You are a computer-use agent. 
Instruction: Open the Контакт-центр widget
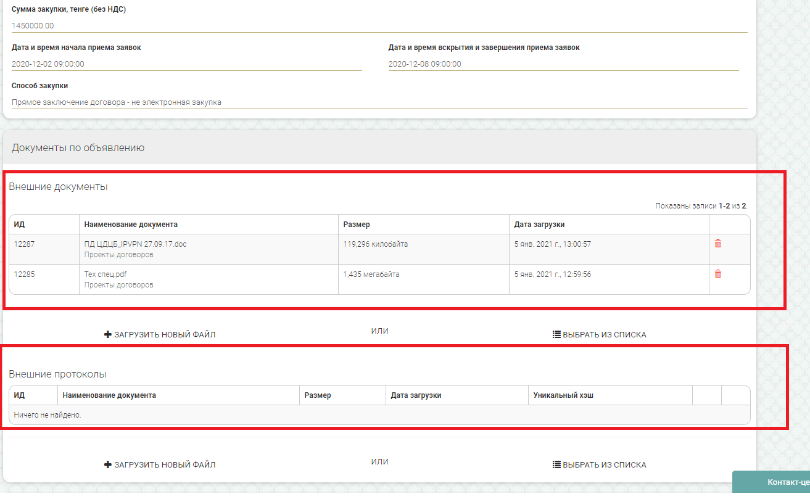777,482
